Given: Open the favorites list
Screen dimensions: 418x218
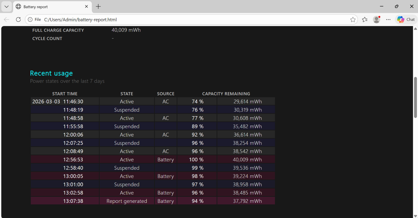Looking at the screenshot, I should pyautogui.click(x=365, y=20).
